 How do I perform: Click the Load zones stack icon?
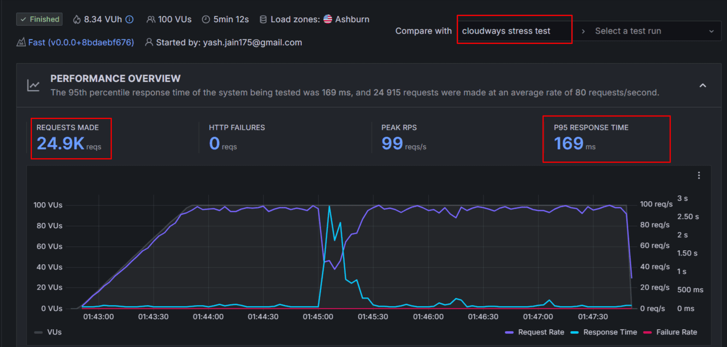click(x=263, y=19)
